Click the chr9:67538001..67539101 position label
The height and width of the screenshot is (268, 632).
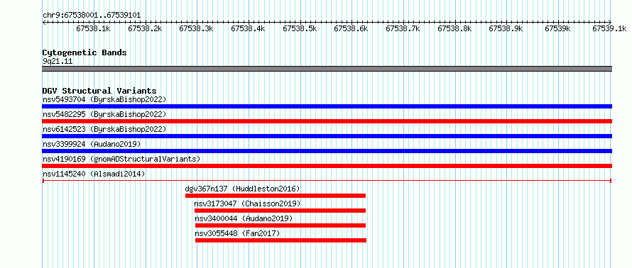click(x=92, y=16)
